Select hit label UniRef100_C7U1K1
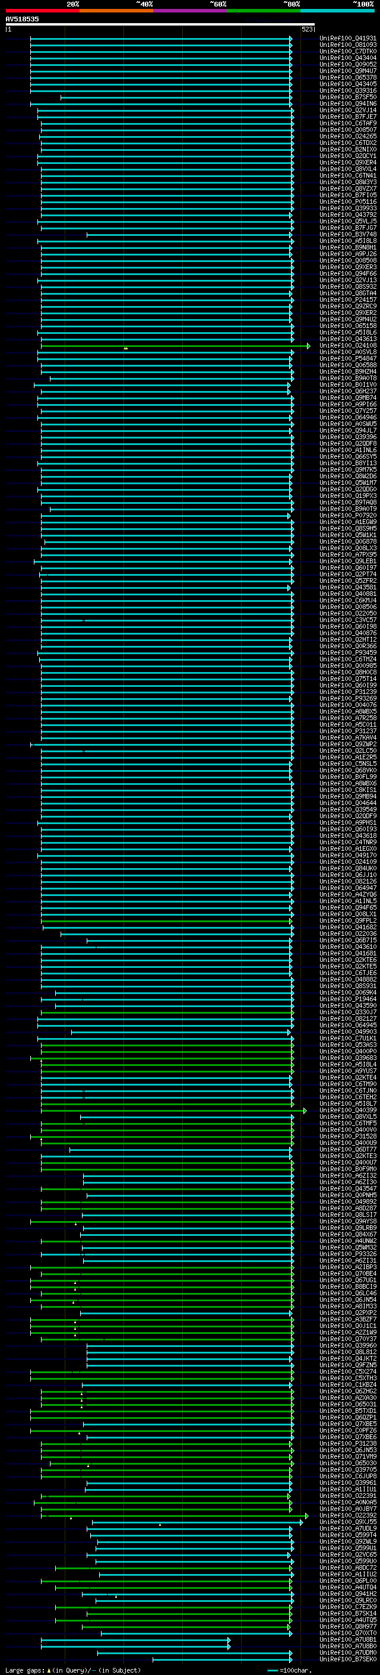The image size is (380, 1675). pyautogui.click(x=347, y=1038)
